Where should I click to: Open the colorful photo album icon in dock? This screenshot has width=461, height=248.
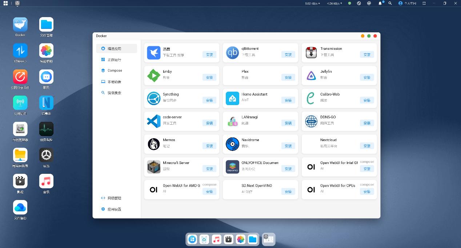[241, 239]
